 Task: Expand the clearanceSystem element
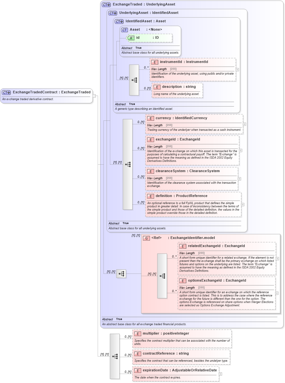click(240, 179)
